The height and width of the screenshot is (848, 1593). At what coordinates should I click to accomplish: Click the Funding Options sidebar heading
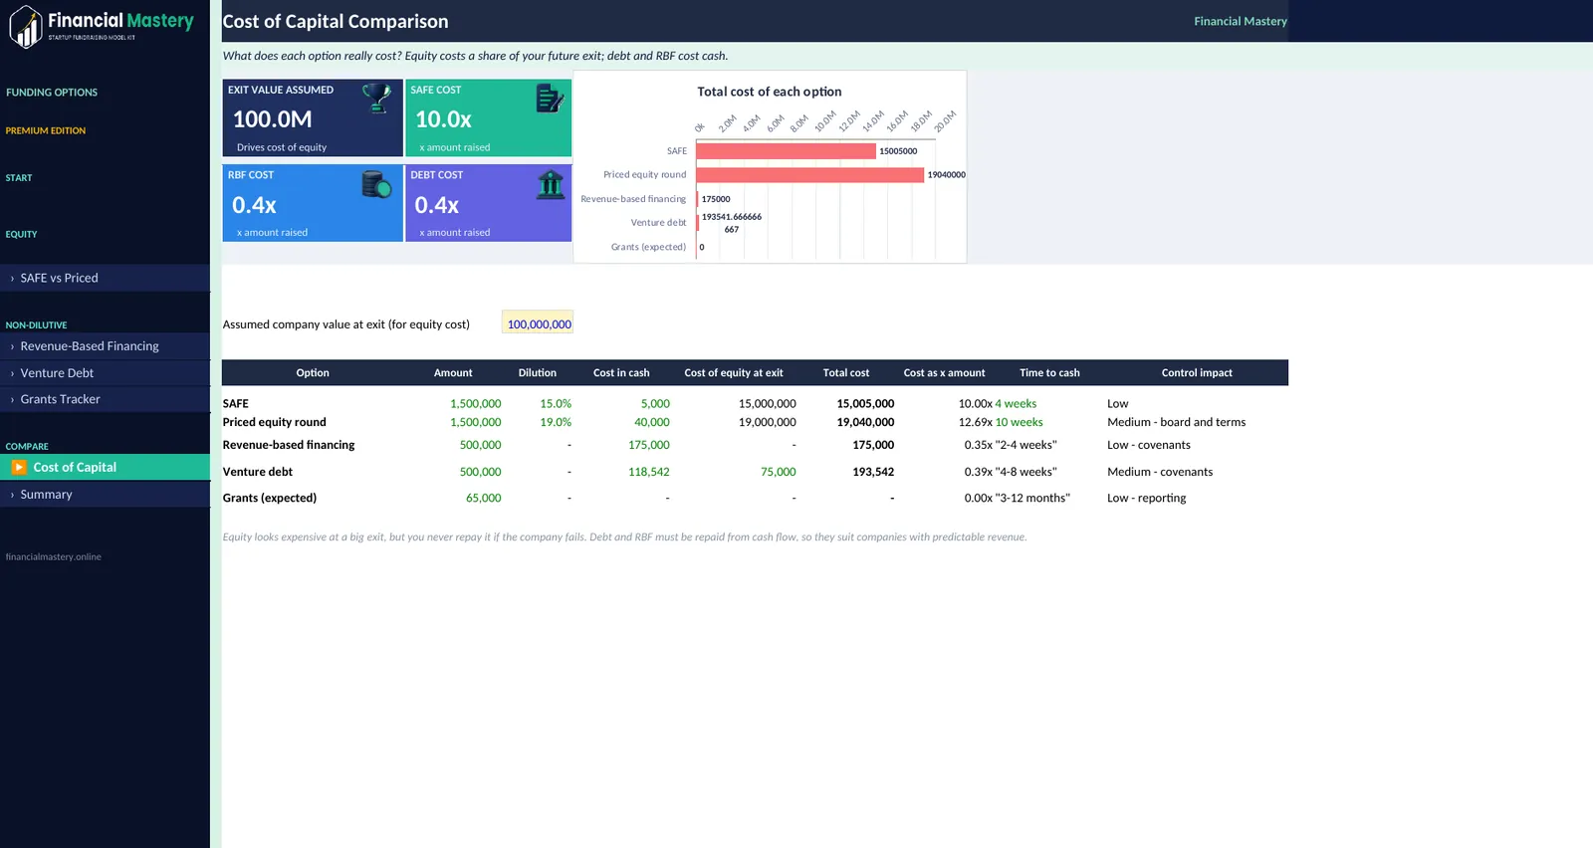tap(52, 93)
